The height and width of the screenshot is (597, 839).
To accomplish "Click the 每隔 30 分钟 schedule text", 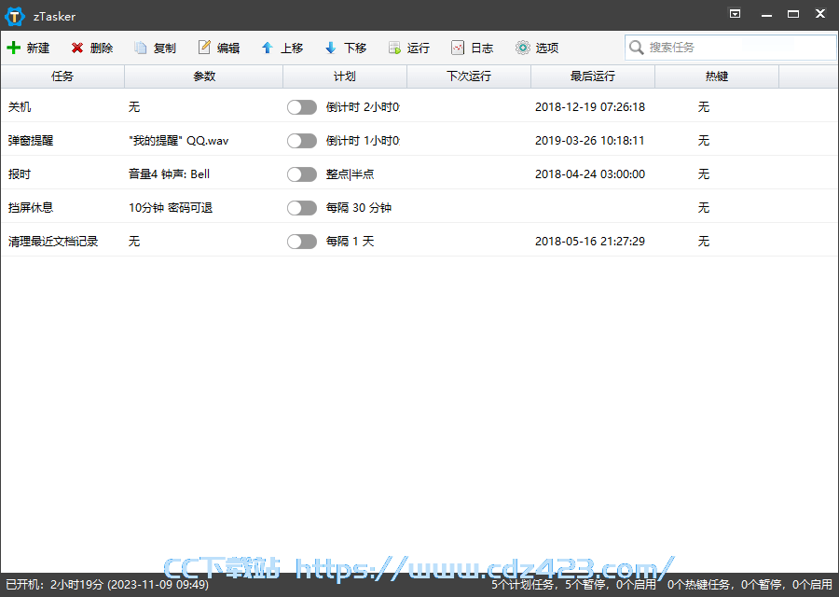I will point(359,208).
